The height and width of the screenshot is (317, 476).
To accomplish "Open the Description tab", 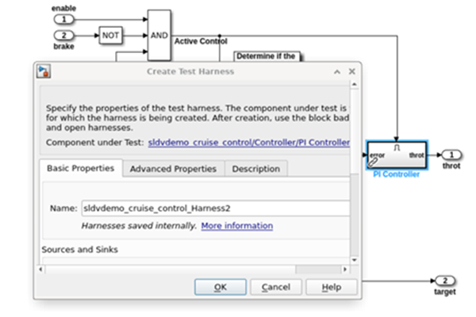I will click(255, 169).
